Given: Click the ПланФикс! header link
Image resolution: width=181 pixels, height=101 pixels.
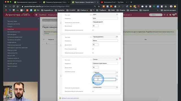Looking at the screenshot, I should (x=43, y=15).
